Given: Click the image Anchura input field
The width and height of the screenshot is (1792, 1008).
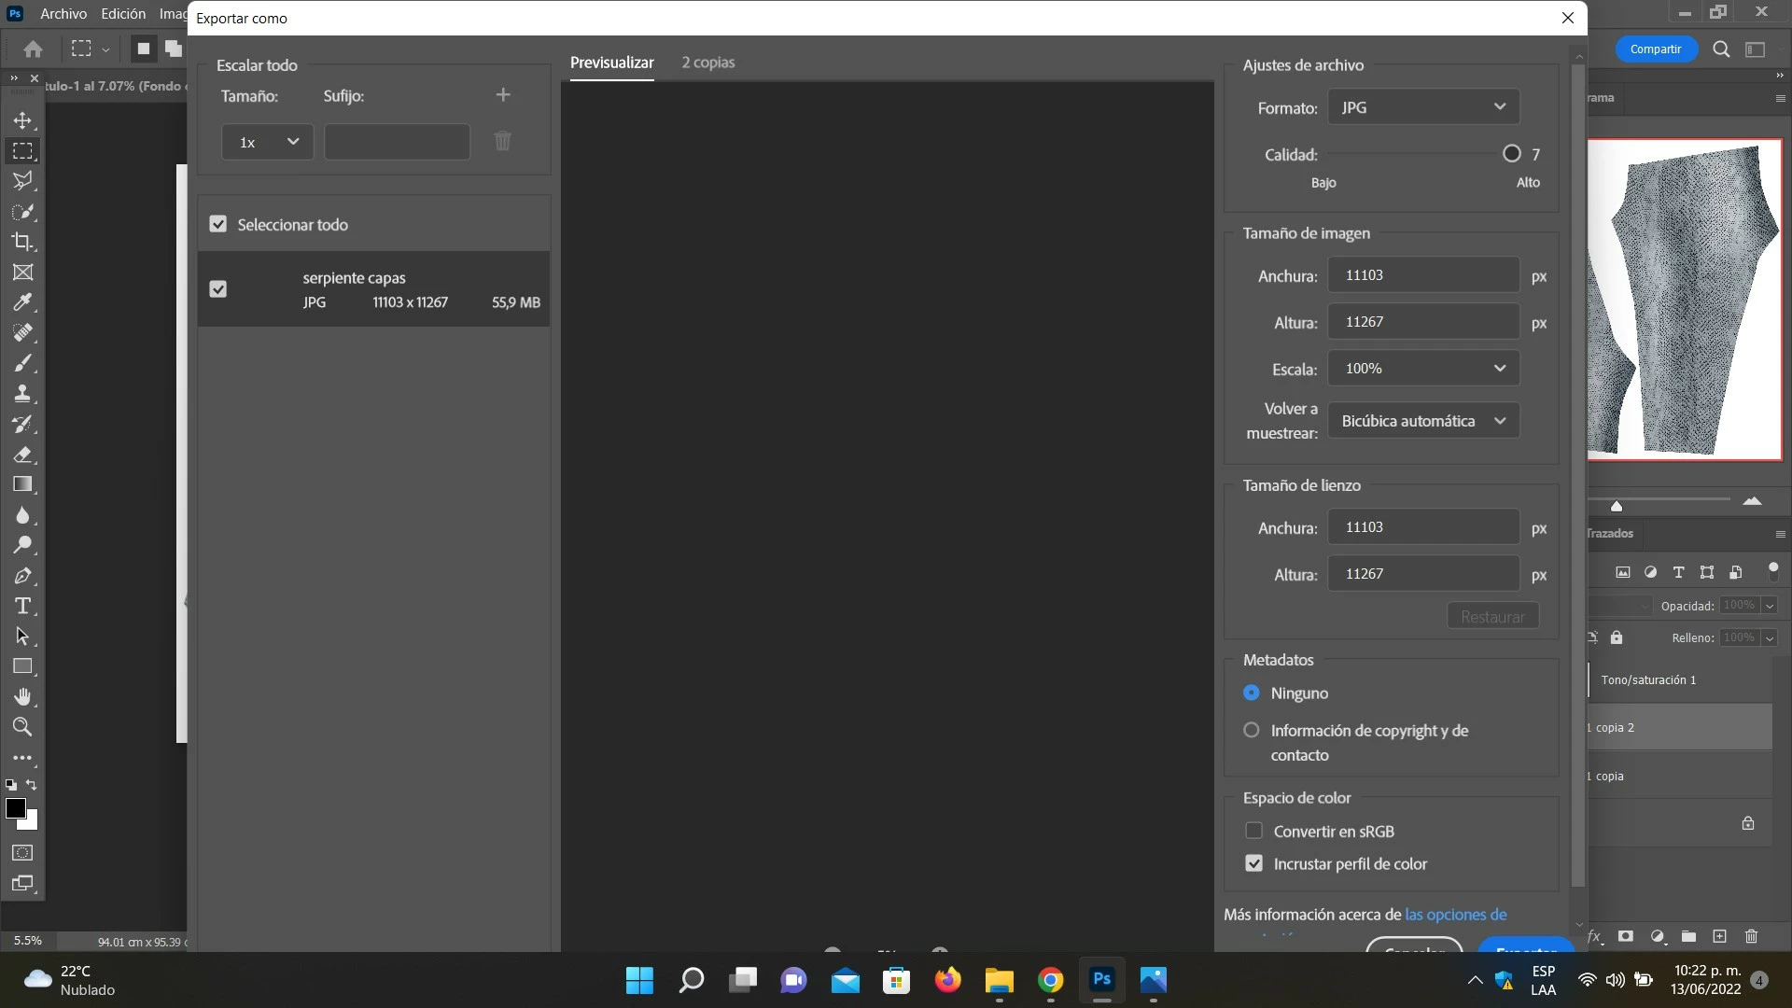Looking at the screenshot, I should tap(1422, 275).
